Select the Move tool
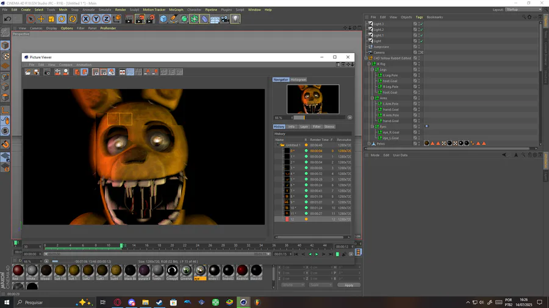 [41, 19]
